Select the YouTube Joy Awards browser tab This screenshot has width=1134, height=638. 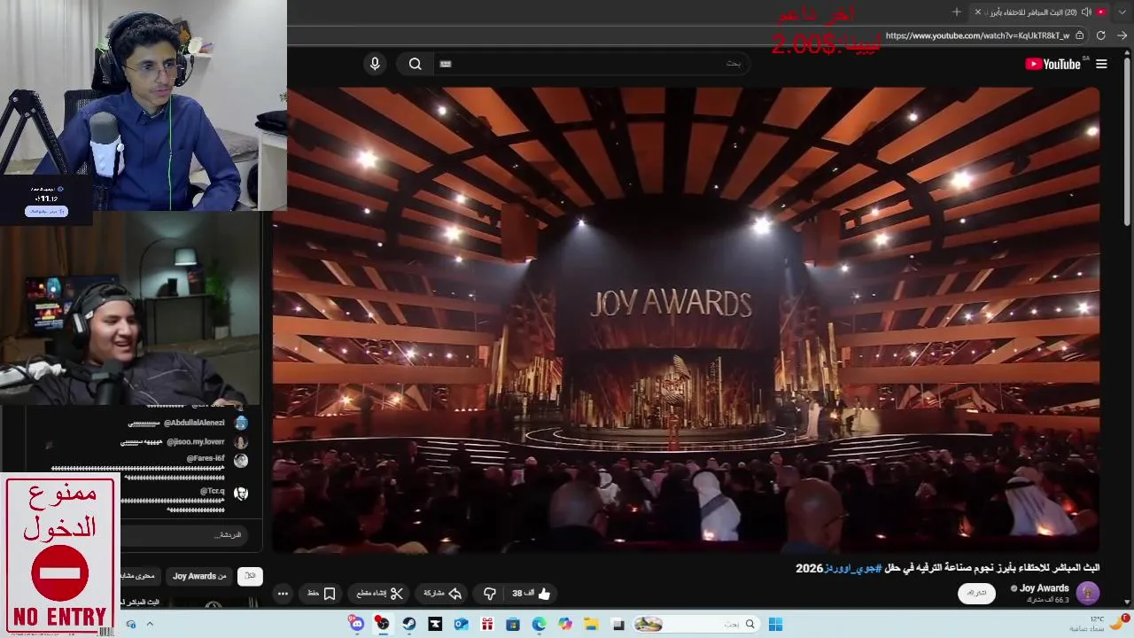click(x=1041, y=12)
